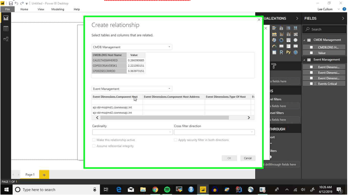Viewport: 348px width, 195px height.
Task: Click the Undo arrow in quick access toolbar
Action: coord(16,3)
